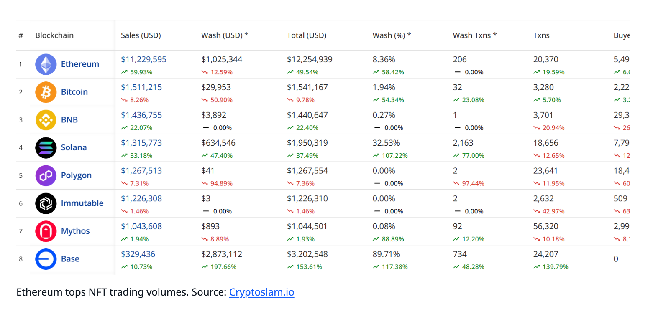
Task: Sort by the Blockchain column header
Action: (54, 35)
